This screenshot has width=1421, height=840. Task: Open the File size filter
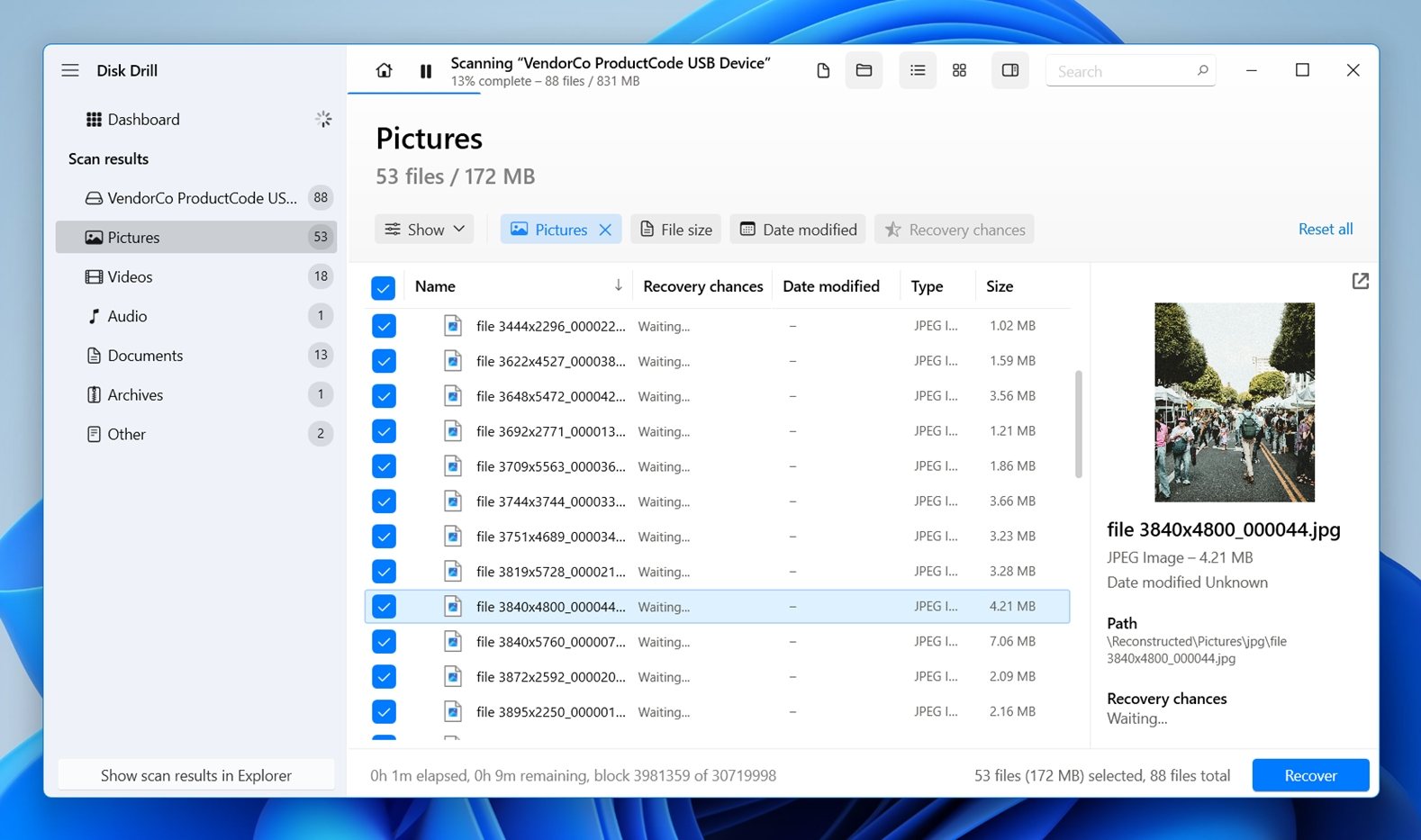click(x=676, y=230)
